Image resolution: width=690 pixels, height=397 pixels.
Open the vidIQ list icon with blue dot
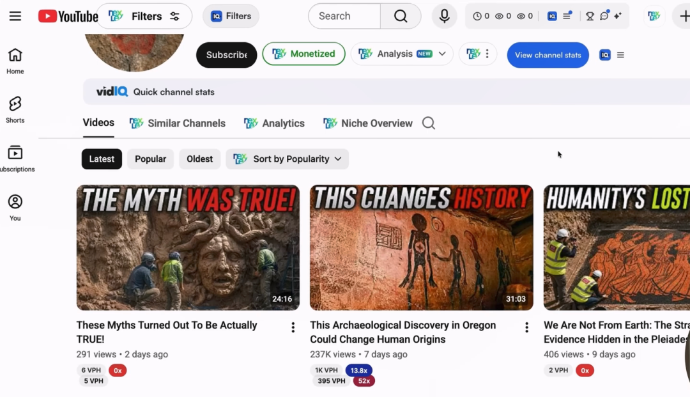(x=567, y=16)
